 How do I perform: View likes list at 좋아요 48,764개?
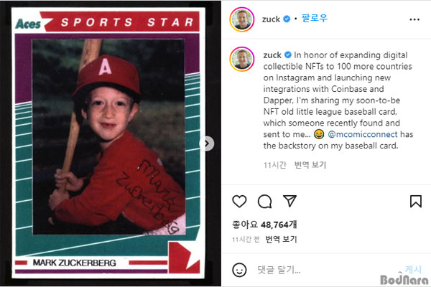coord(264,225)
